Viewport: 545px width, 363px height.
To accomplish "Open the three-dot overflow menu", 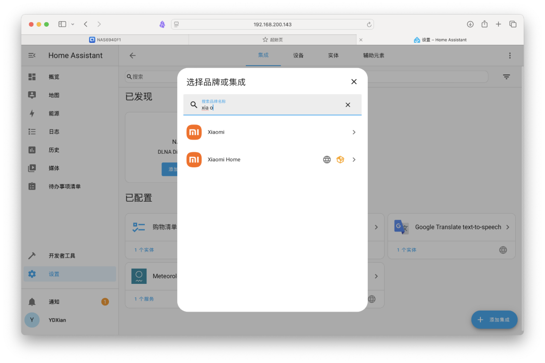I will click(510, 55).
